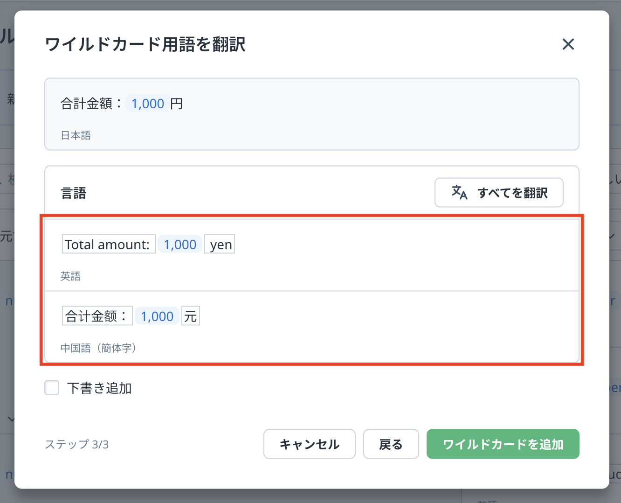
Task: Close the wildcard translation dialog
Action: click(x=568, y=44)
